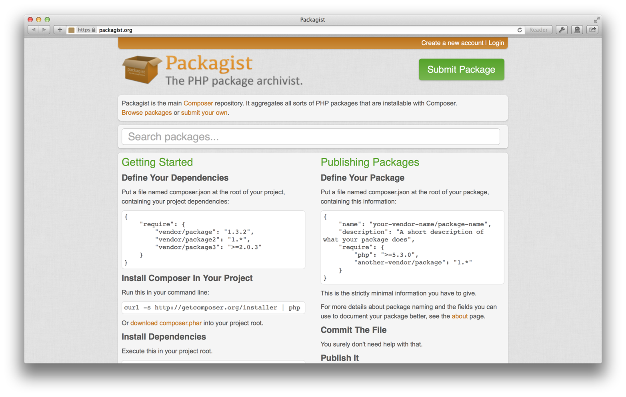Go forward using the forward arrow
Screen dimensions: 626x397
44,29
